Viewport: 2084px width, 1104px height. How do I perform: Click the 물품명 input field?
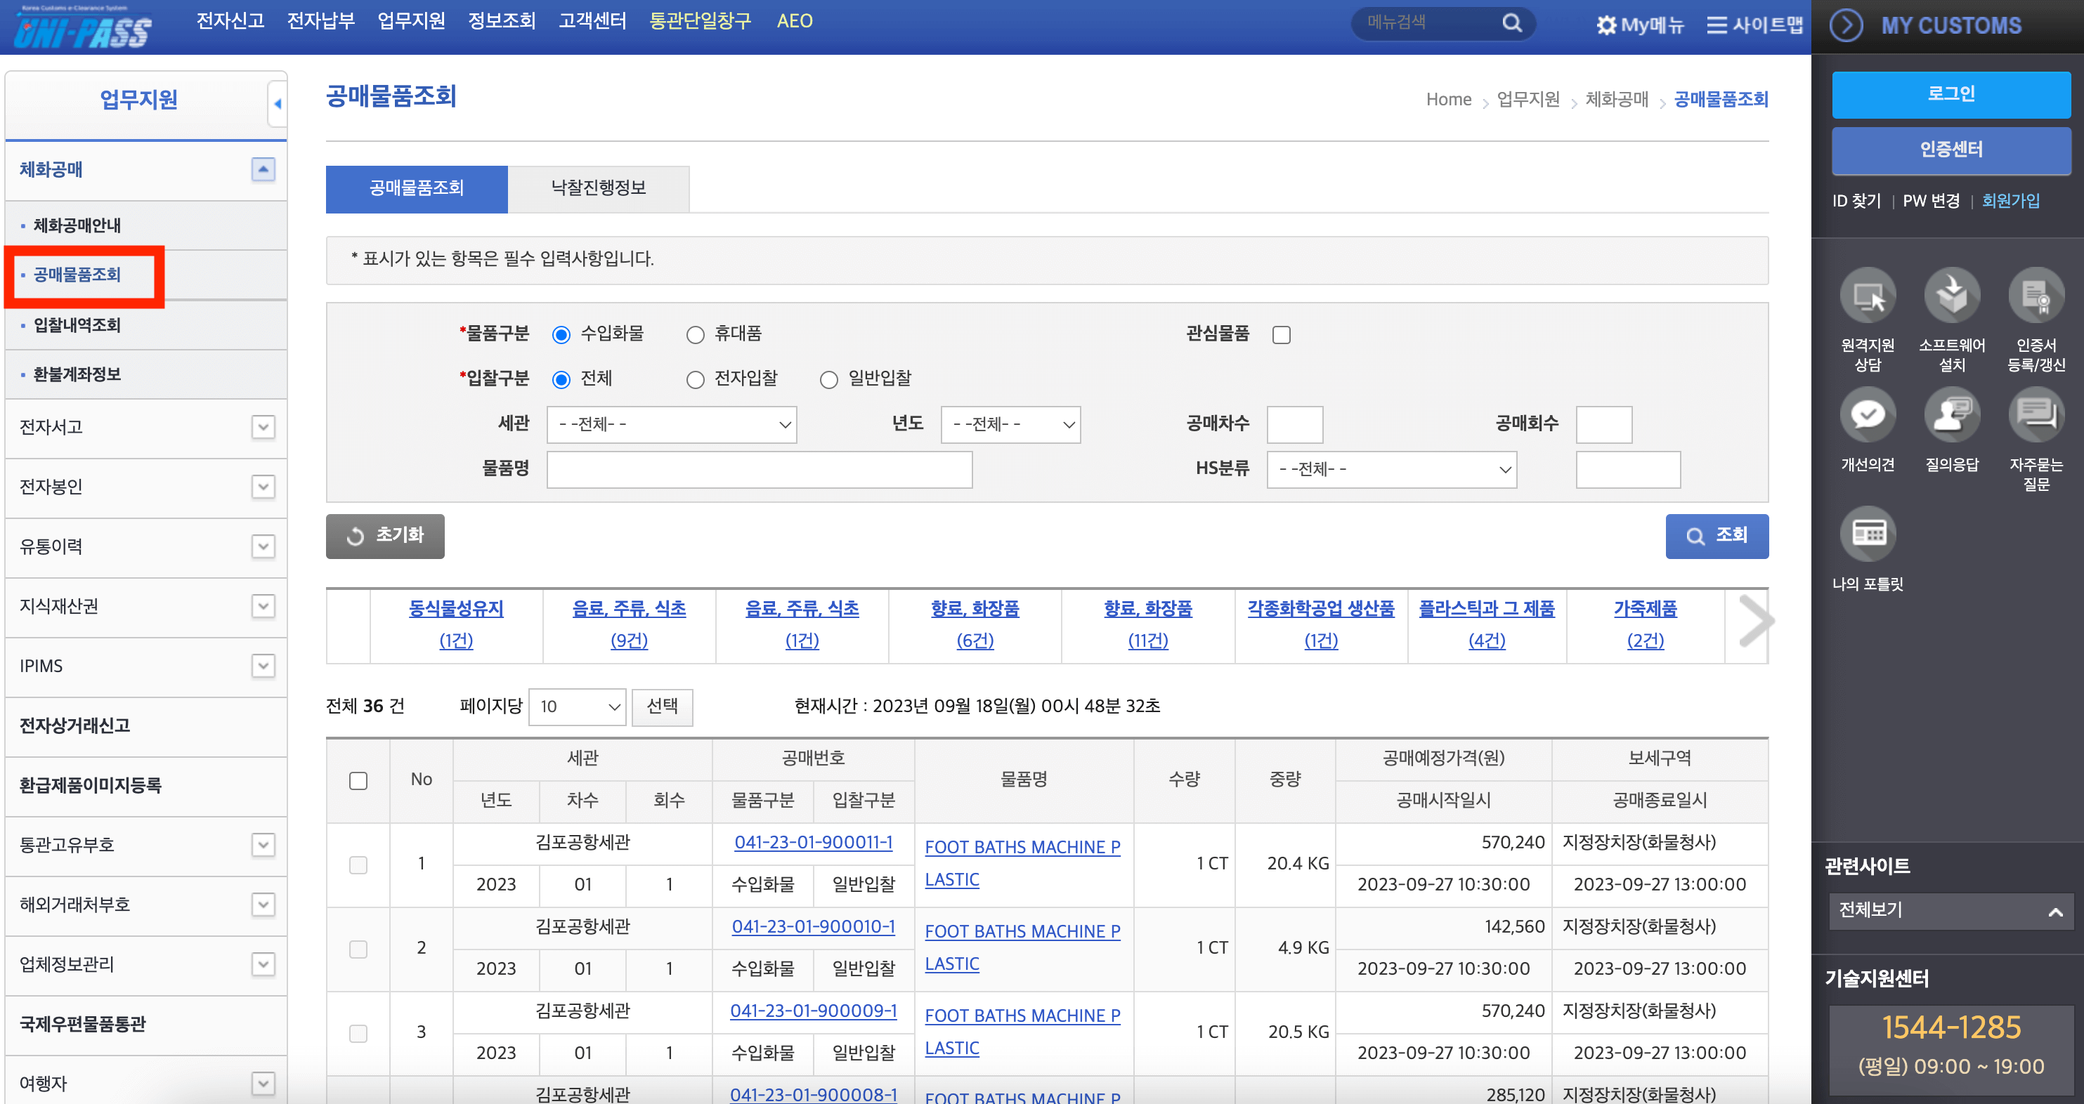pyautogui.click(x=759, y=470)
